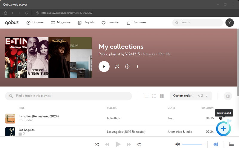Go forward using the forward arrow

click(x=19, y=13)
